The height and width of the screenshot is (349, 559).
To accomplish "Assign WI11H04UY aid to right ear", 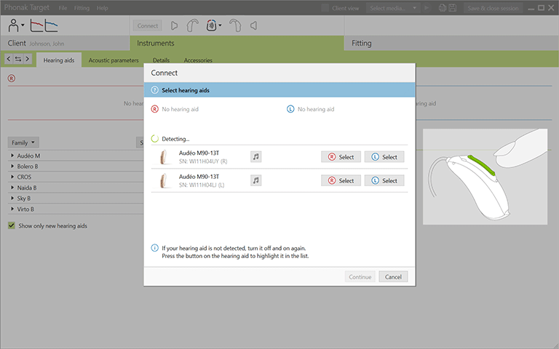I will (341, 157).
